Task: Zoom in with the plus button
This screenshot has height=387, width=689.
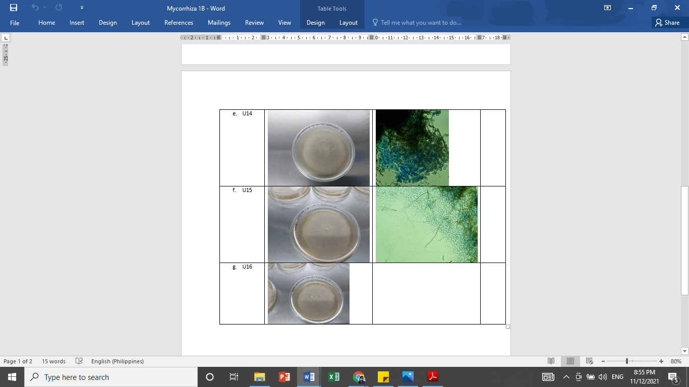Action: click(661, 361)
